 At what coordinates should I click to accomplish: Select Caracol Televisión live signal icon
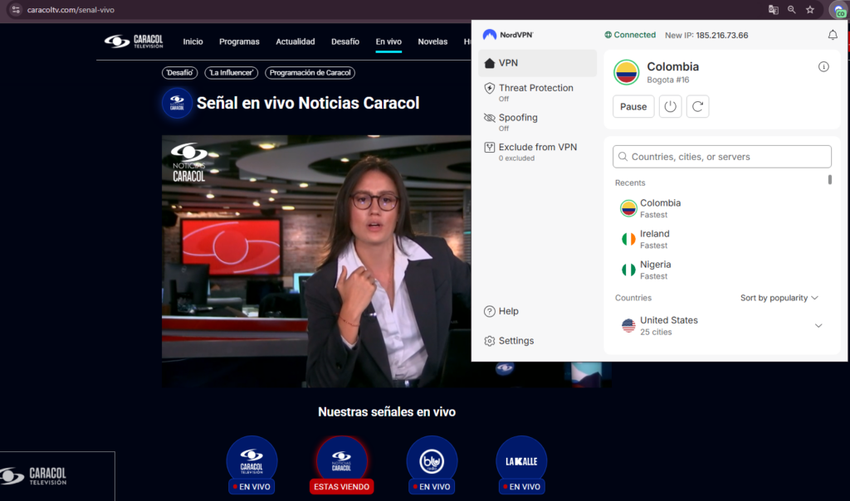(252, 461)
